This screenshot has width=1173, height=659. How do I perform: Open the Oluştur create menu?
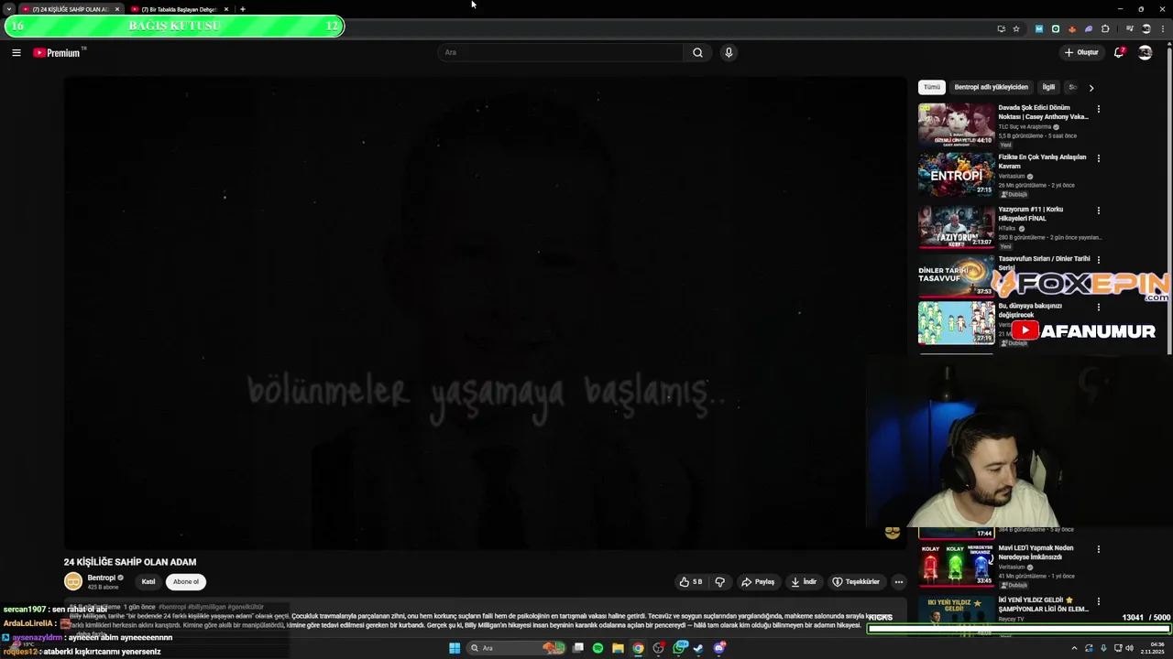1081,52
